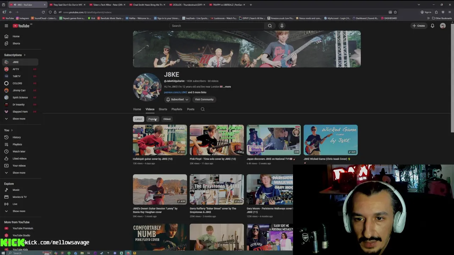Reload the page in browser toolbar
This screenshot has height=255, width=454.
[x=43, y=12]
